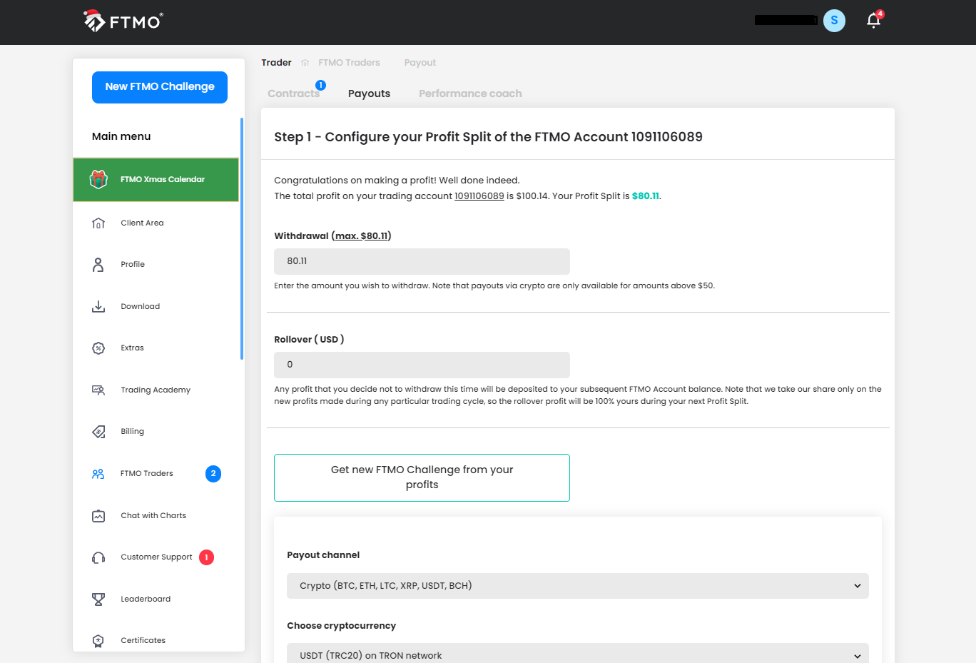Click the Withdrawal amount field
The image size is (976, 663).
(x=422, y=261)
